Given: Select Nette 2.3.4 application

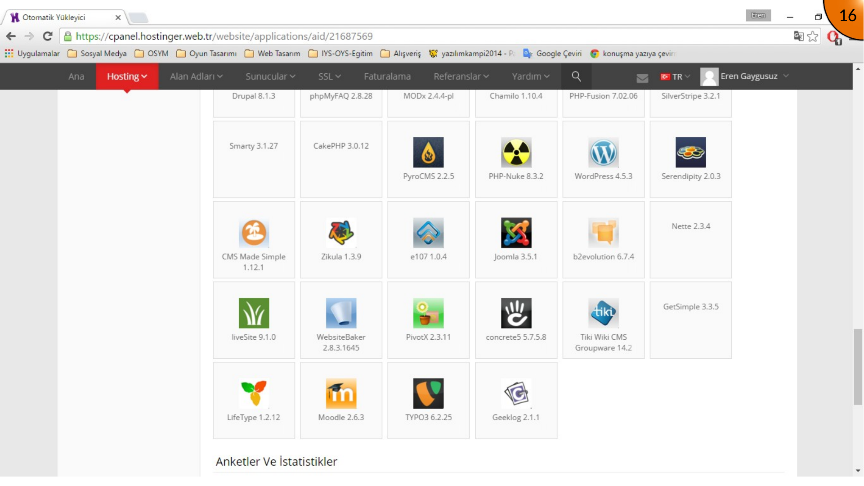Looking at the screenshot, I should [690, 239].
